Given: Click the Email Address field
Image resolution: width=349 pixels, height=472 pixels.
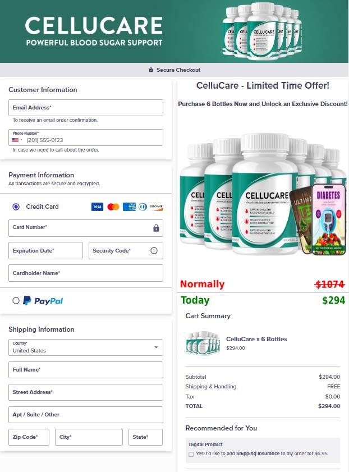Looking at the screenshot, I should pos(86,108).
